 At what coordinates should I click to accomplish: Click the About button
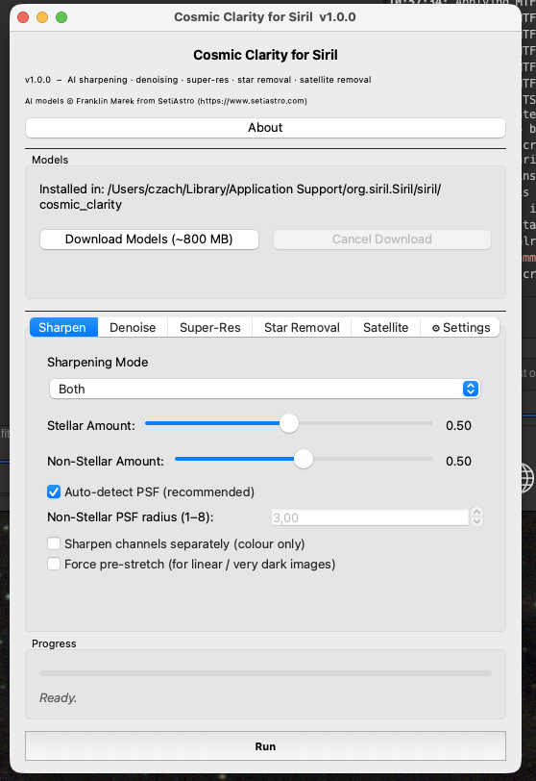[x=265, y=128]
